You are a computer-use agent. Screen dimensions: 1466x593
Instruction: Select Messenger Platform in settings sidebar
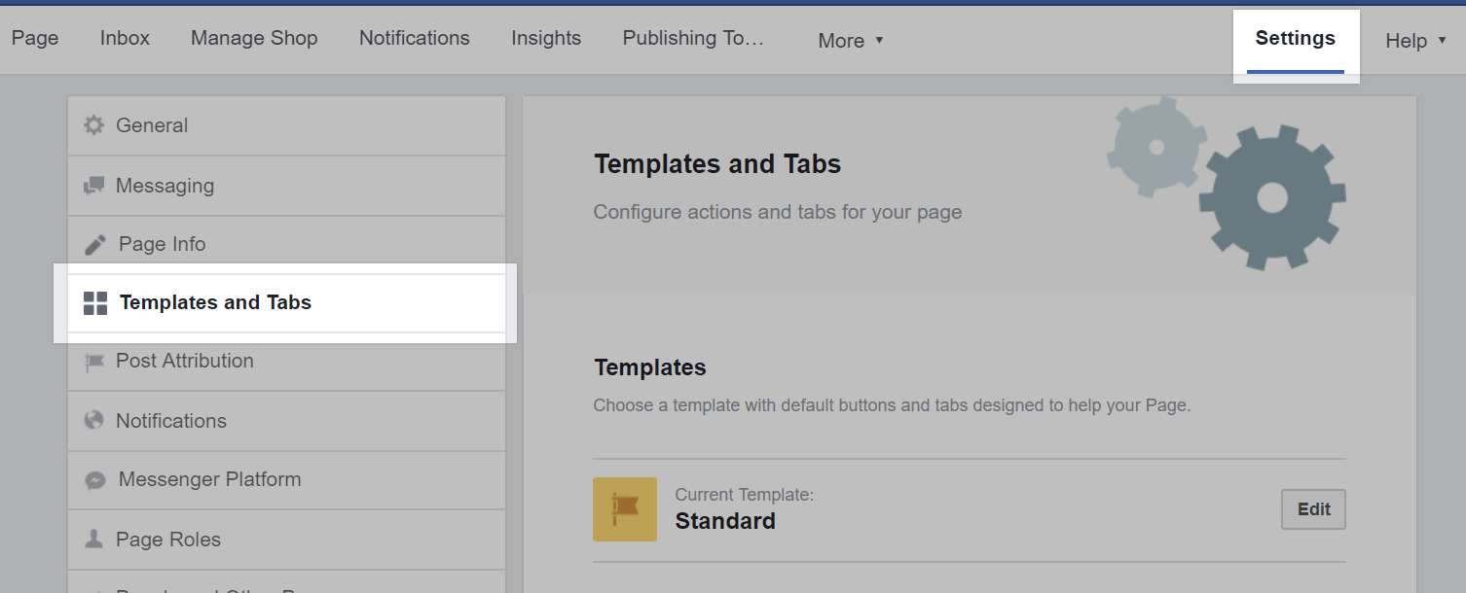tap(209, 479)
